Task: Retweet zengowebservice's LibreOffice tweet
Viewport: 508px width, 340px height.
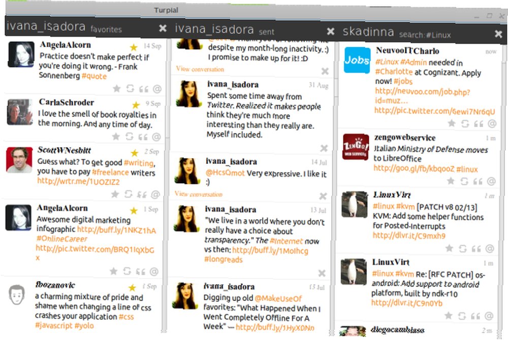Action: click(464, 181)
